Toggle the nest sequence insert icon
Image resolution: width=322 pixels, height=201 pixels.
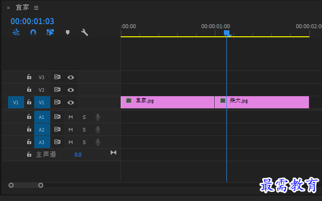click(x=16, y=32)
